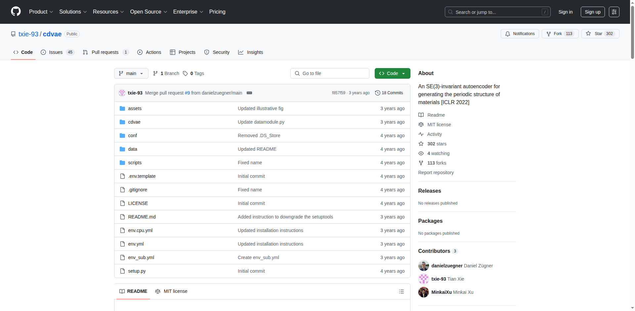Click the eye icon beside 4 watching
Viewport: 635px width, 311px height.
click(421, 153)
